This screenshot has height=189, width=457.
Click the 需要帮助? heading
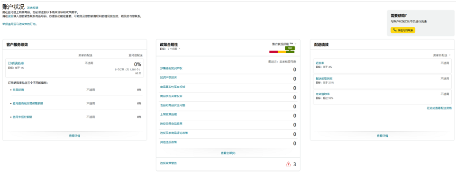(x=399, y=16)
